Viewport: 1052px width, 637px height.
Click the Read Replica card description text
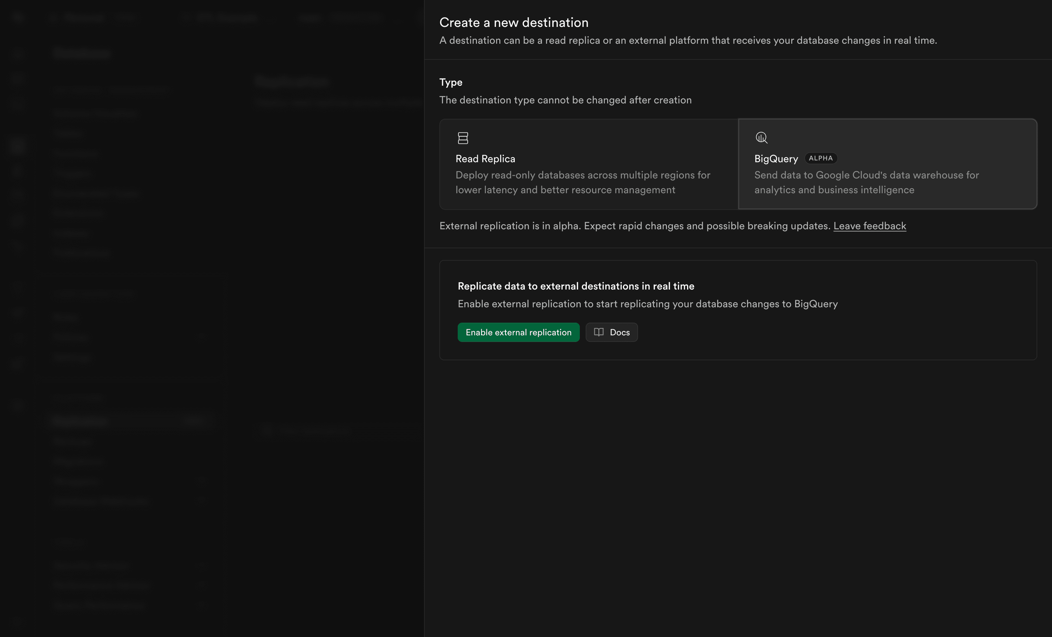tap(583, 182)
